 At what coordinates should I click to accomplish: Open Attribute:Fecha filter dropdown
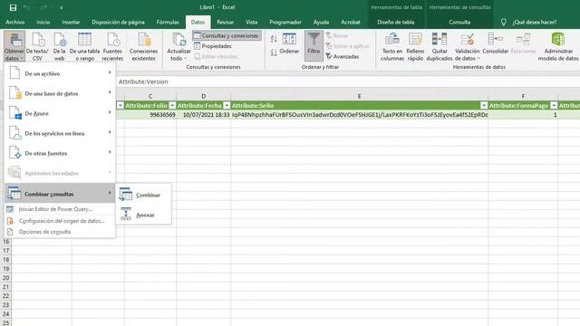point(227,106)
